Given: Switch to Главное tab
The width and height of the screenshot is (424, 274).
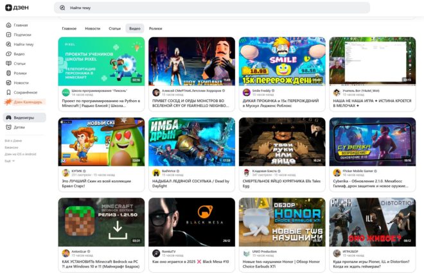Looking at the screenshot, I should 69,28.
